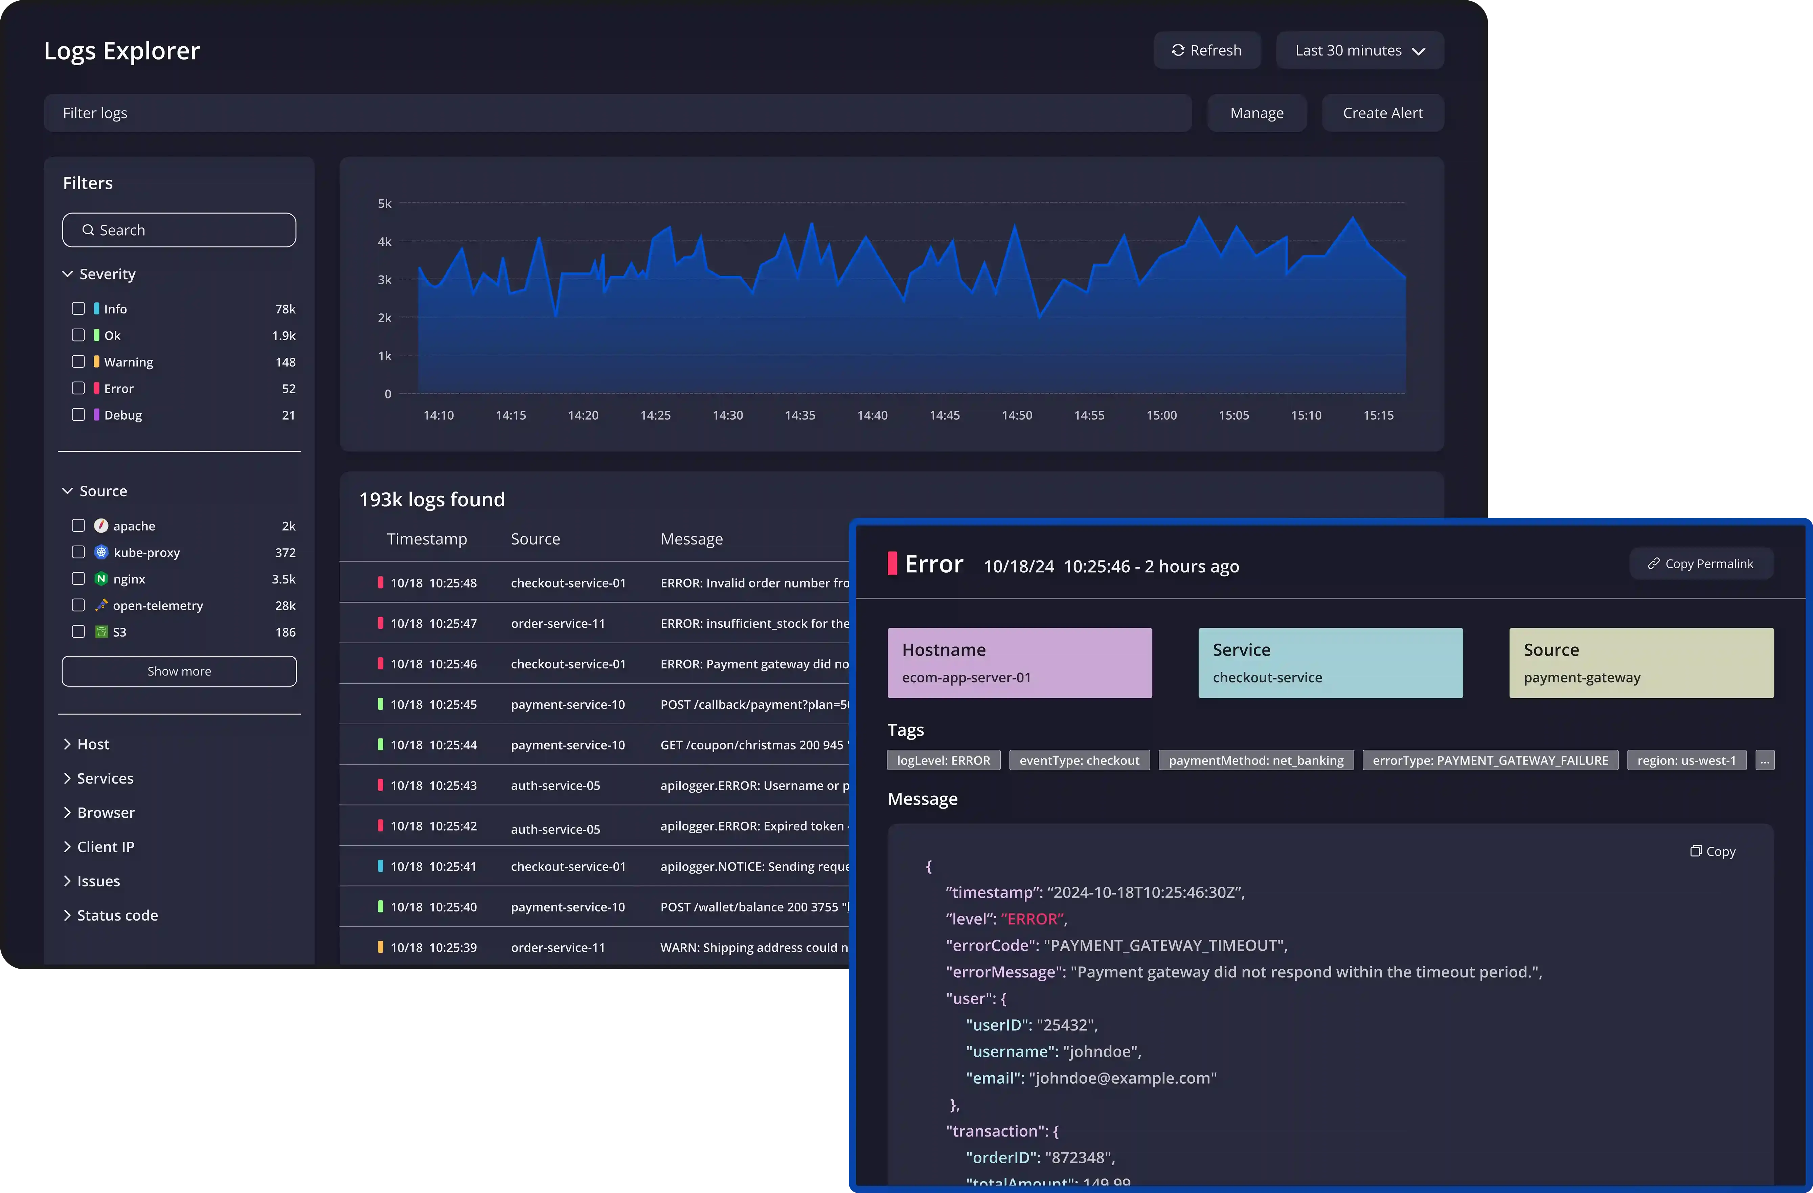Enable the nginx source checkbox
This screenshot has width=1813, height=1193.
[78, 579]
